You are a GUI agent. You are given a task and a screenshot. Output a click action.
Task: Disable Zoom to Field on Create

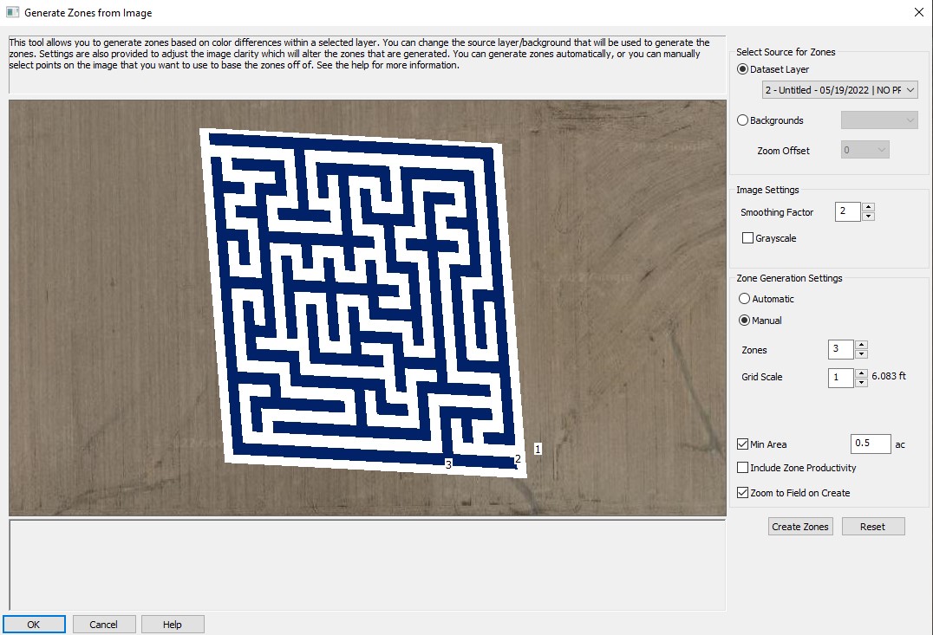tap(742, 493)
